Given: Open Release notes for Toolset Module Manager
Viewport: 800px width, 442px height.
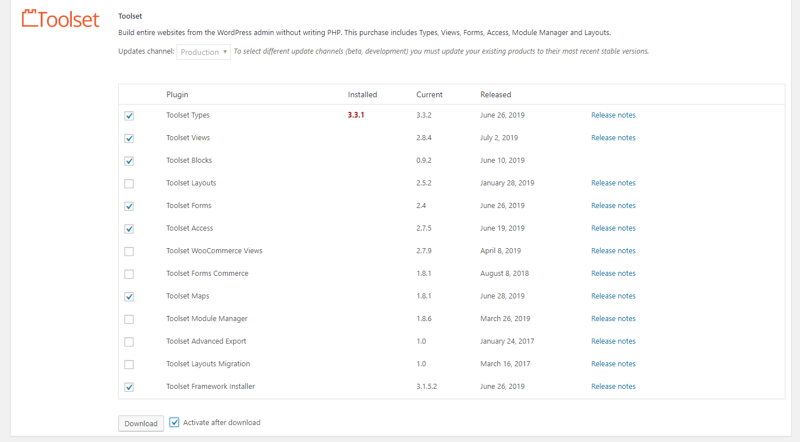Looking at the screenshot, I should click(613, 319).
